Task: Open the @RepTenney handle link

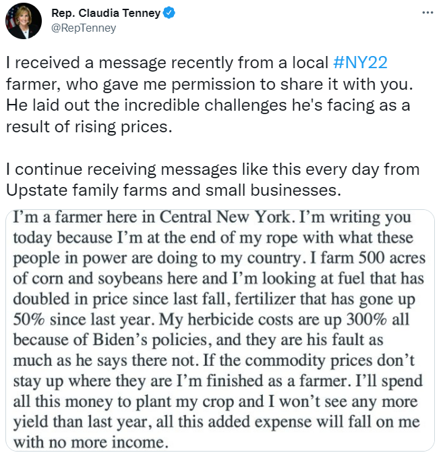Action: click(84, 28)
